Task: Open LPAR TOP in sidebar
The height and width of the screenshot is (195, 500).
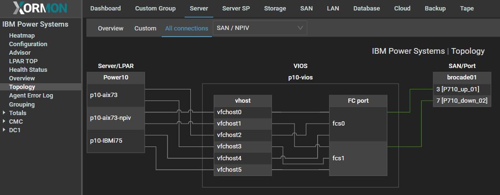Action: 23,61
